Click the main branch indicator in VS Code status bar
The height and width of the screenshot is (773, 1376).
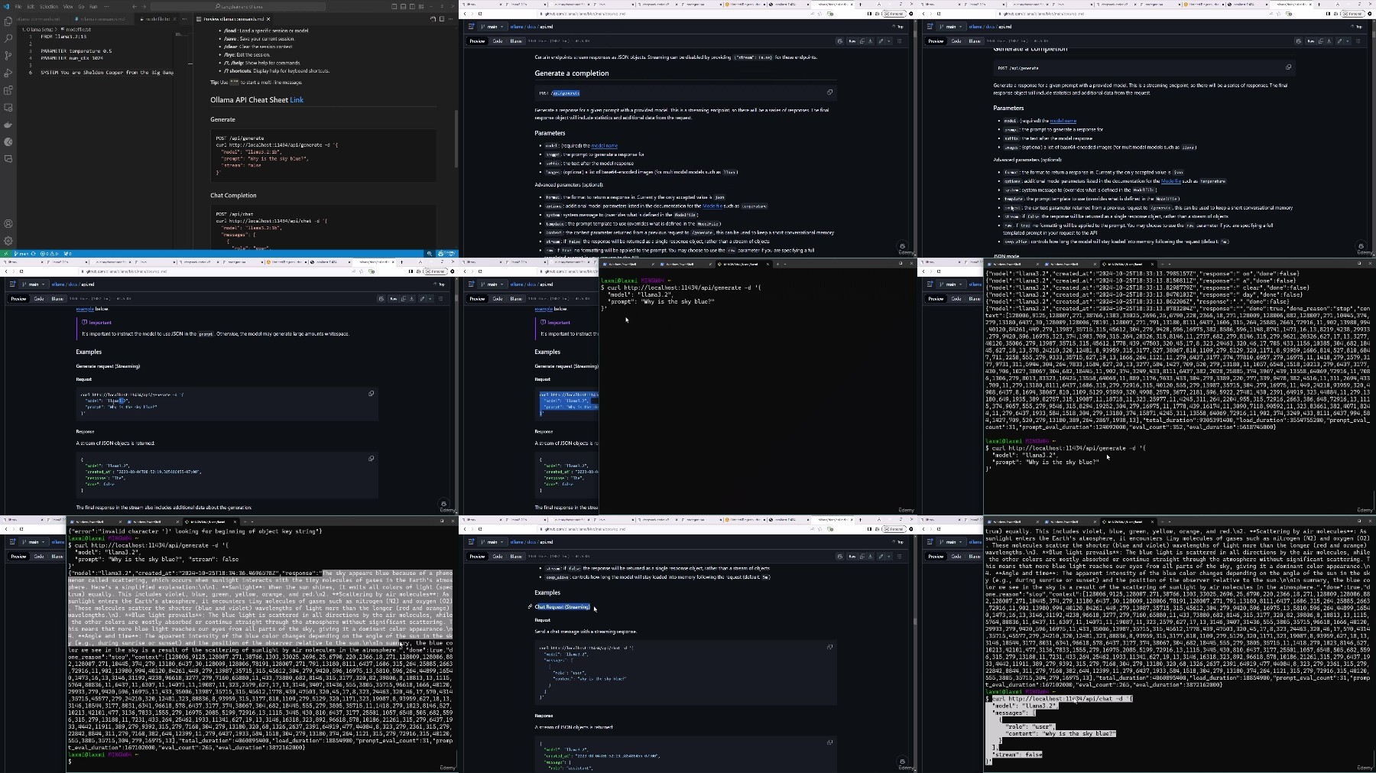22,253
